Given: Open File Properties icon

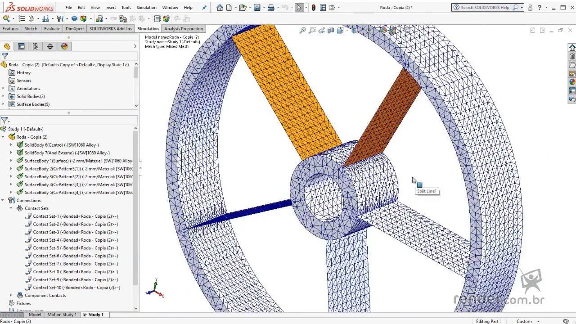Looking at the screenshot, I should [323, 7].
